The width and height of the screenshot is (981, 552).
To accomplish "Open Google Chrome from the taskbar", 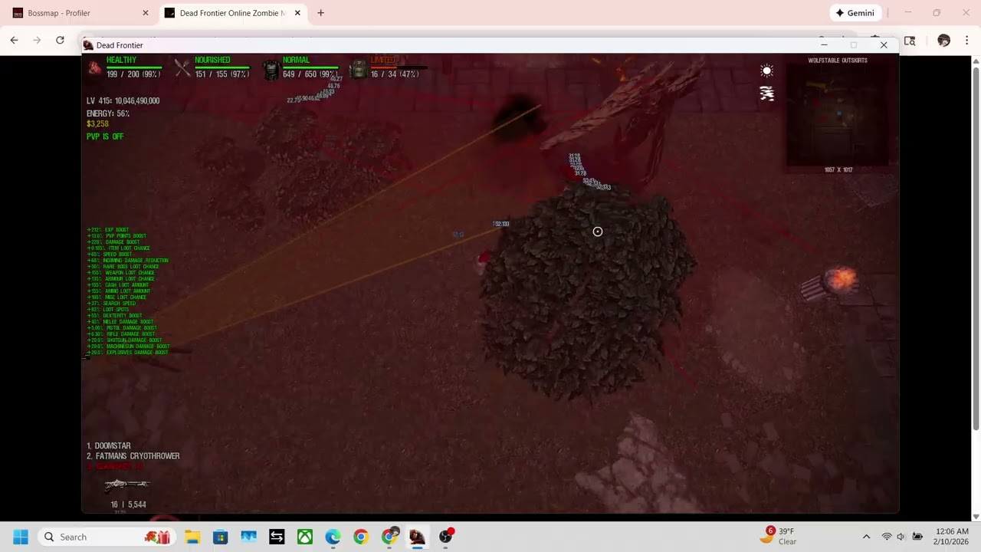I will 361,537.
